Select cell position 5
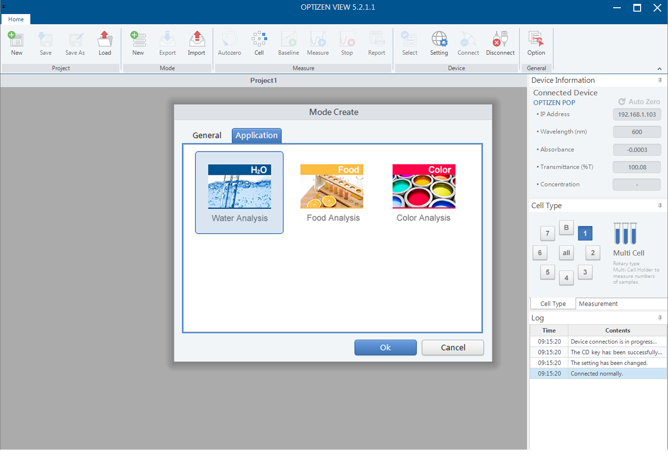668x466 pixels. [548, 272]
